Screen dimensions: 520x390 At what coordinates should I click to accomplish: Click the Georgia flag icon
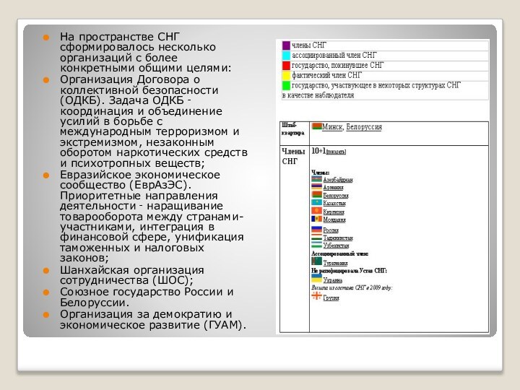(316, 297)
